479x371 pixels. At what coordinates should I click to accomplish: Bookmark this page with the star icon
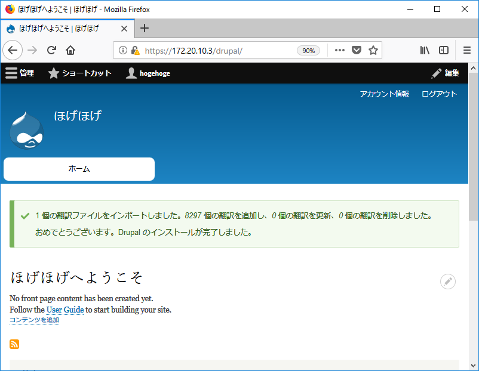(373, 50)
